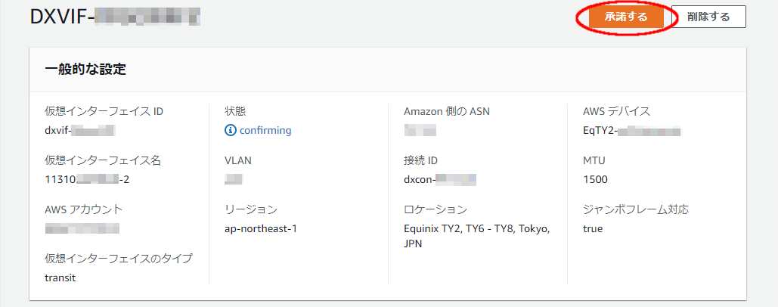Click the transit interface type value
The width and height of the screenshot is (778, 307).
click(x=60, y=277)
